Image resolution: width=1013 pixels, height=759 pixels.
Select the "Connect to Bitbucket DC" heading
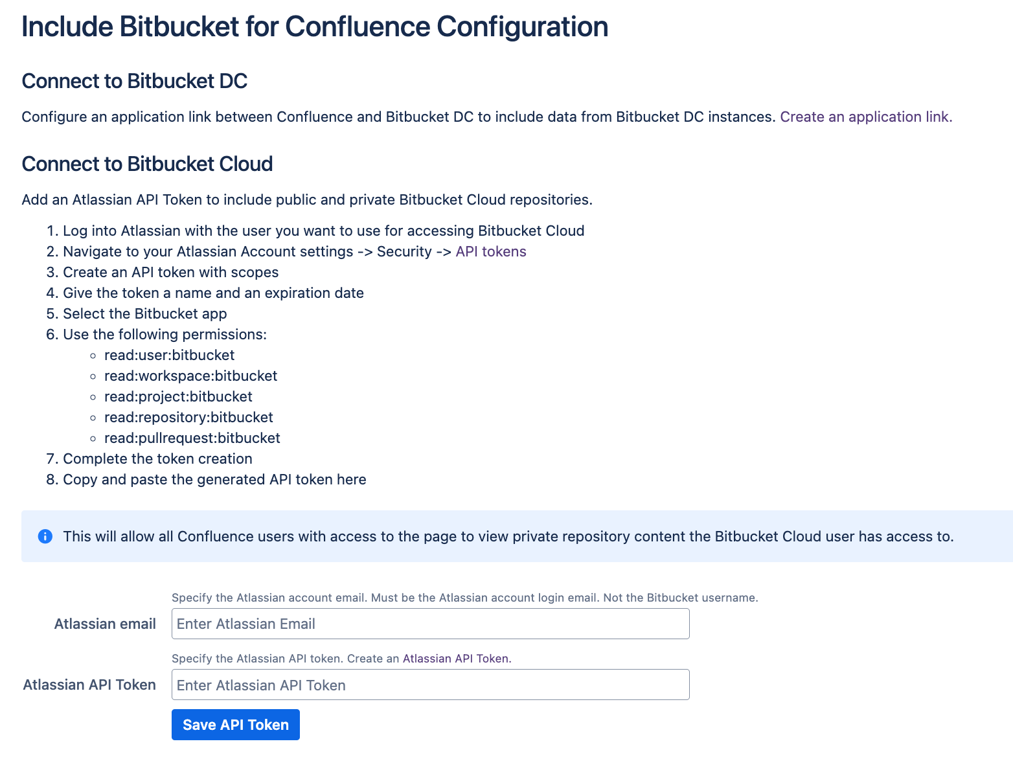pos(134,81)
